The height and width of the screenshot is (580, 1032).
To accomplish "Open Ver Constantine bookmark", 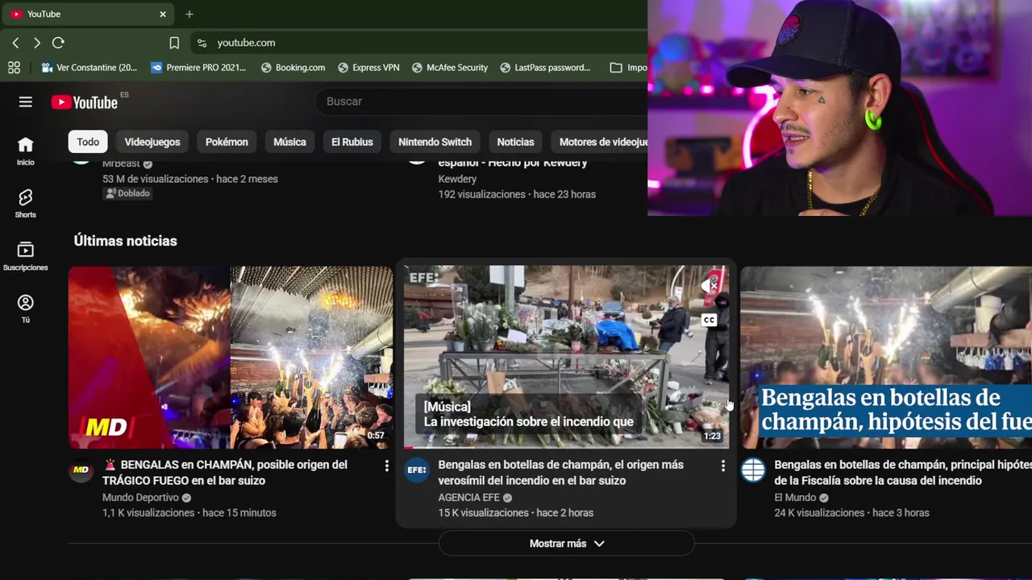I will pos(89,68).
